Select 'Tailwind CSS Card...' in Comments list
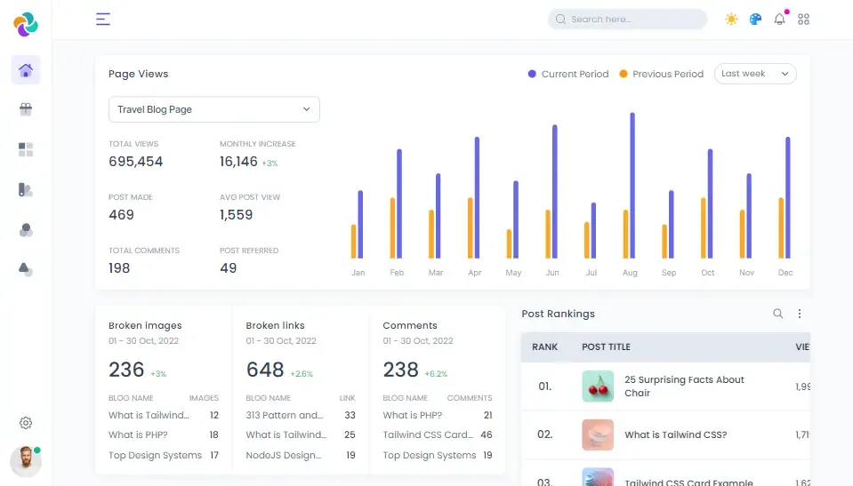853x486 pixels. tap(428, 434)
